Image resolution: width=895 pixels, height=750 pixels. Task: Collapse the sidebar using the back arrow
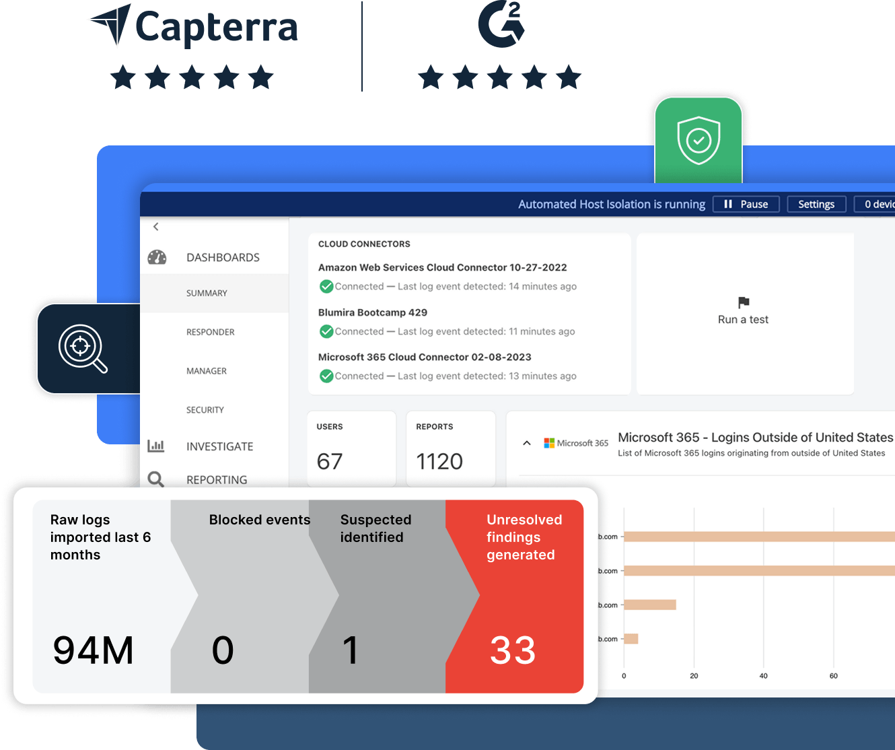(156, 227)
